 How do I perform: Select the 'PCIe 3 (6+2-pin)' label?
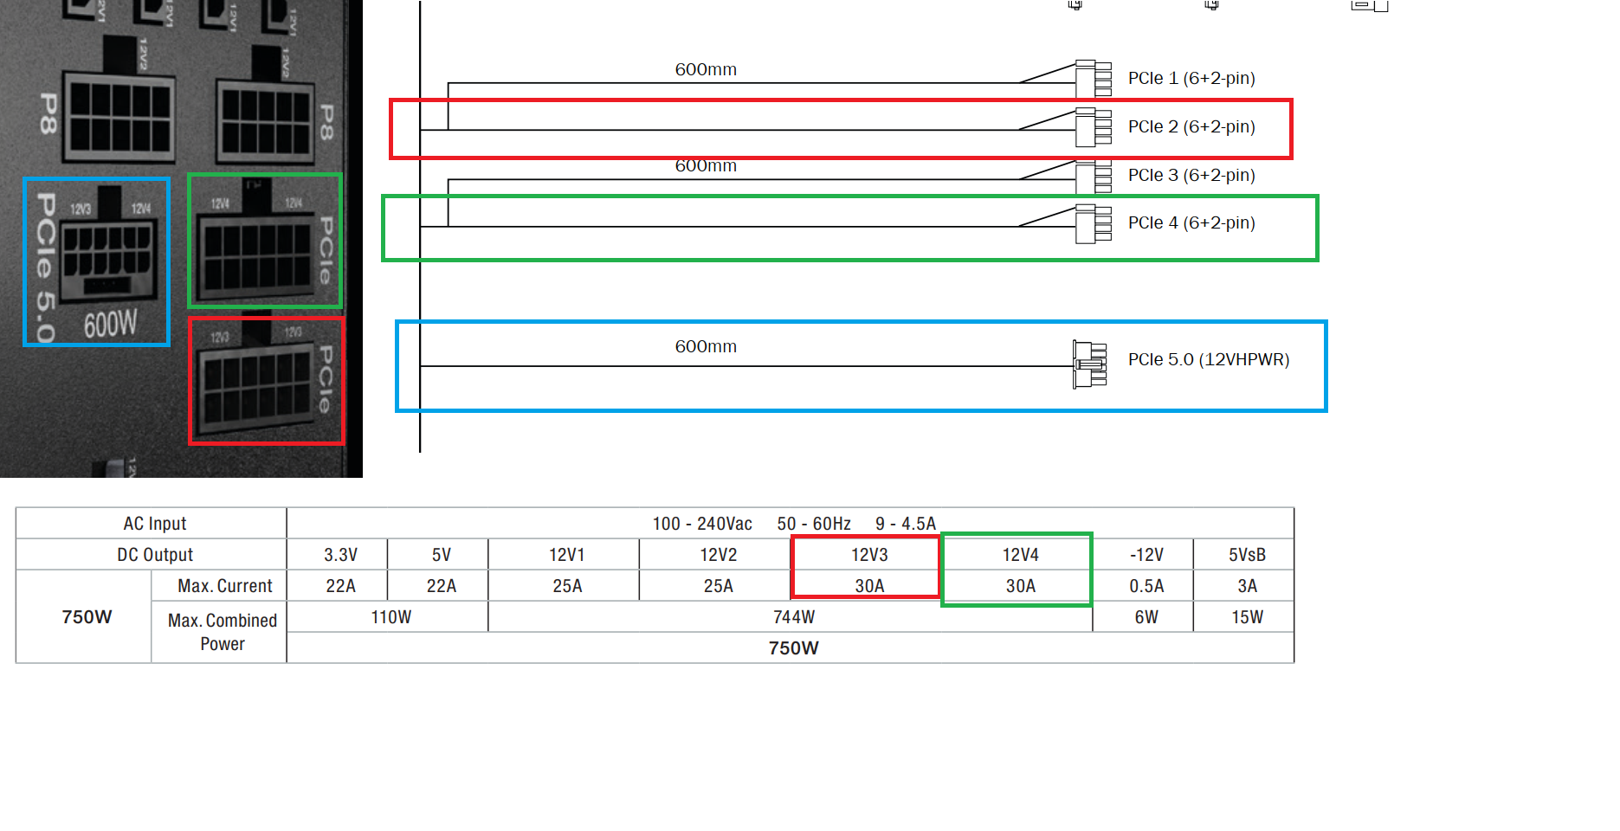pos(1191,175)
